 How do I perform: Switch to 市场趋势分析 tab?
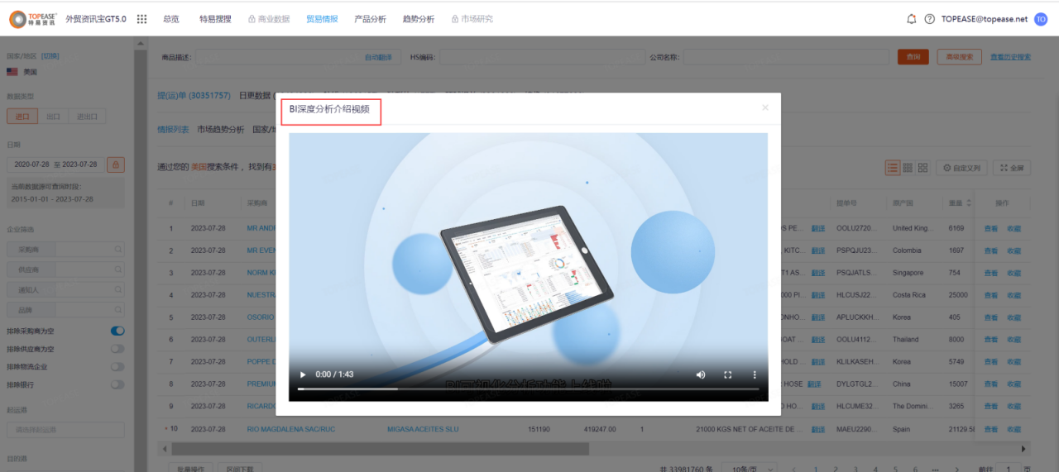(220, 130)
